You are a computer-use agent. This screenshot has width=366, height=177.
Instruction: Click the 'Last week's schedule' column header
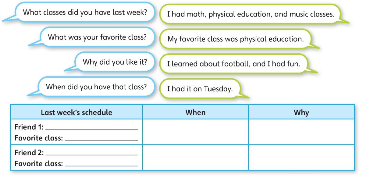coord(76,112)
